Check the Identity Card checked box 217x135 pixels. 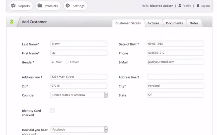tap(52, 111)
